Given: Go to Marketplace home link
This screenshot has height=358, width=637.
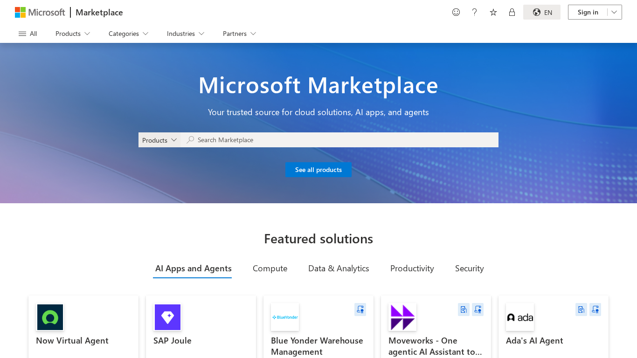Looking at the screenshot, I should [x=99, y=12].
